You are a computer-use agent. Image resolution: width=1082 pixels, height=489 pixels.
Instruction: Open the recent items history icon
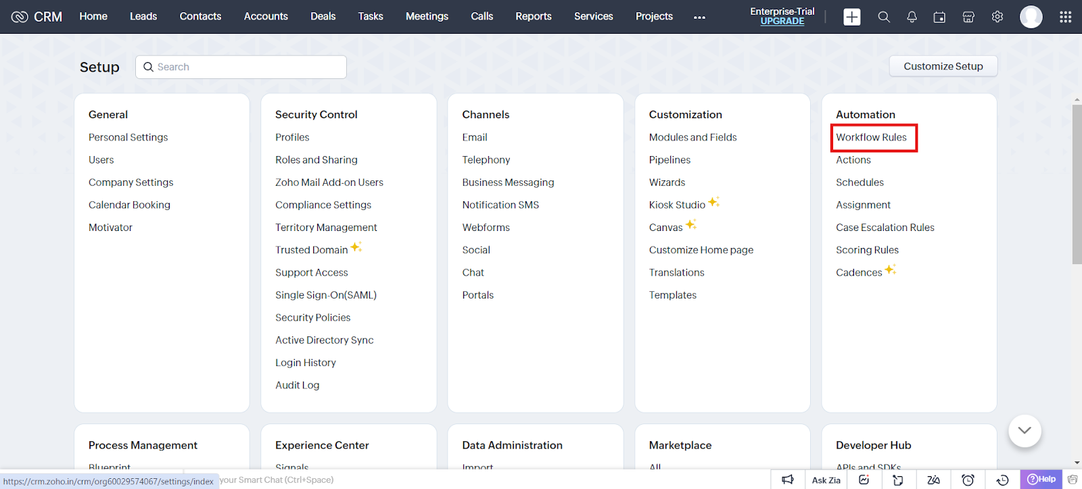pyautogui.click(x=1003, y=480)
